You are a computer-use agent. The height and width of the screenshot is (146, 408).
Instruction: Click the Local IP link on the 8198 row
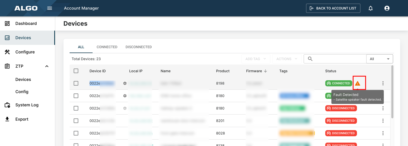(x=140, y=83)
